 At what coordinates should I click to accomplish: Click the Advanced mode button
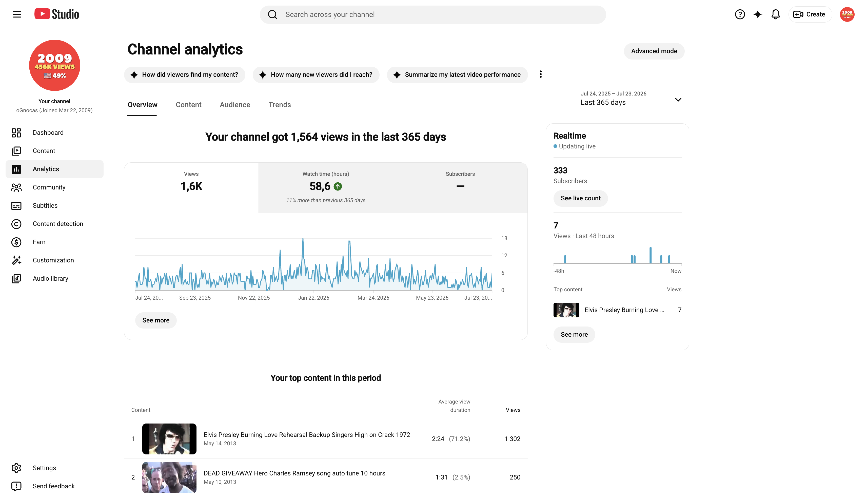pos(654,51)
